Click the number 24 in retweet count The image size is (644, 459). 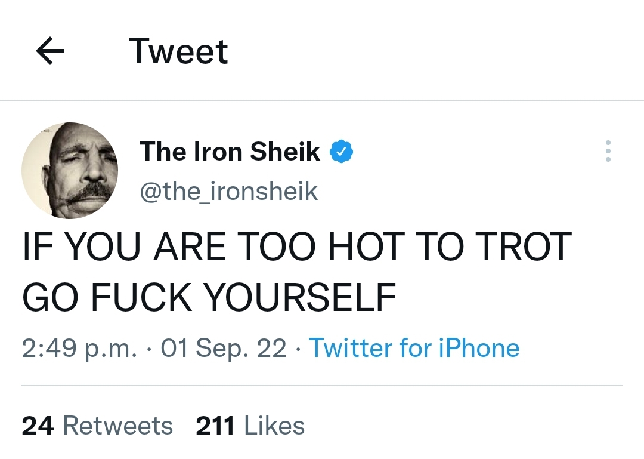pyautogui.click(x=38, y=426)
